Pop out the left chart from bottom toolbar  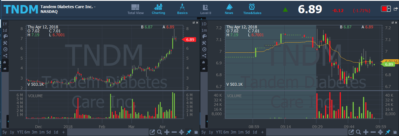[152, 132]
